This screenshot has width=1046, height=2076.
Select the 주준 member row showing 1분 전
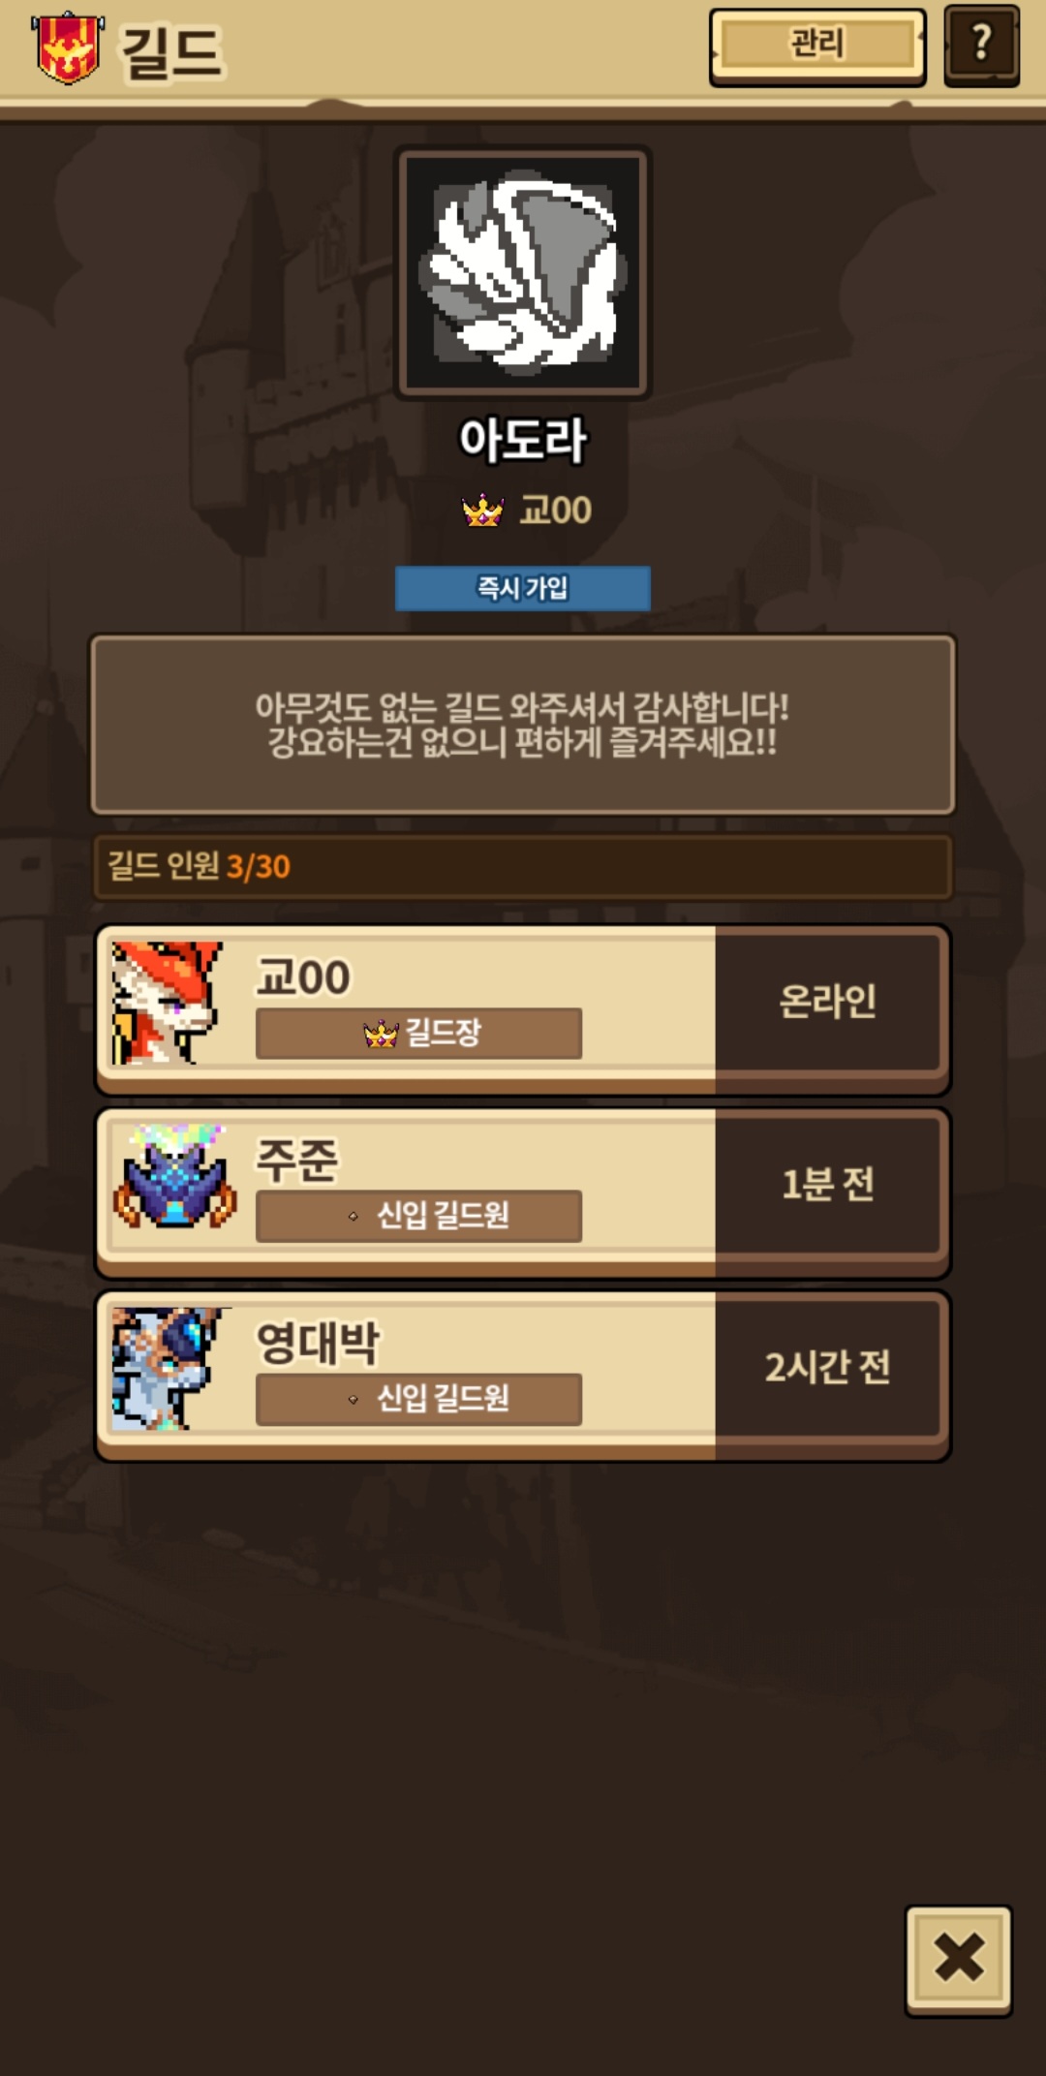[x=523, y=1193]
